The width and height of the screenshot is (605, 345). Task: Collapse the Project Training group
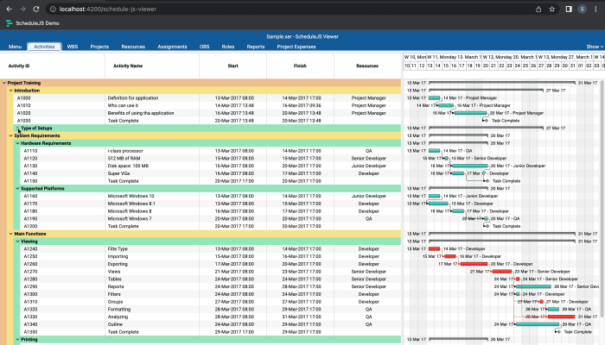4,83
